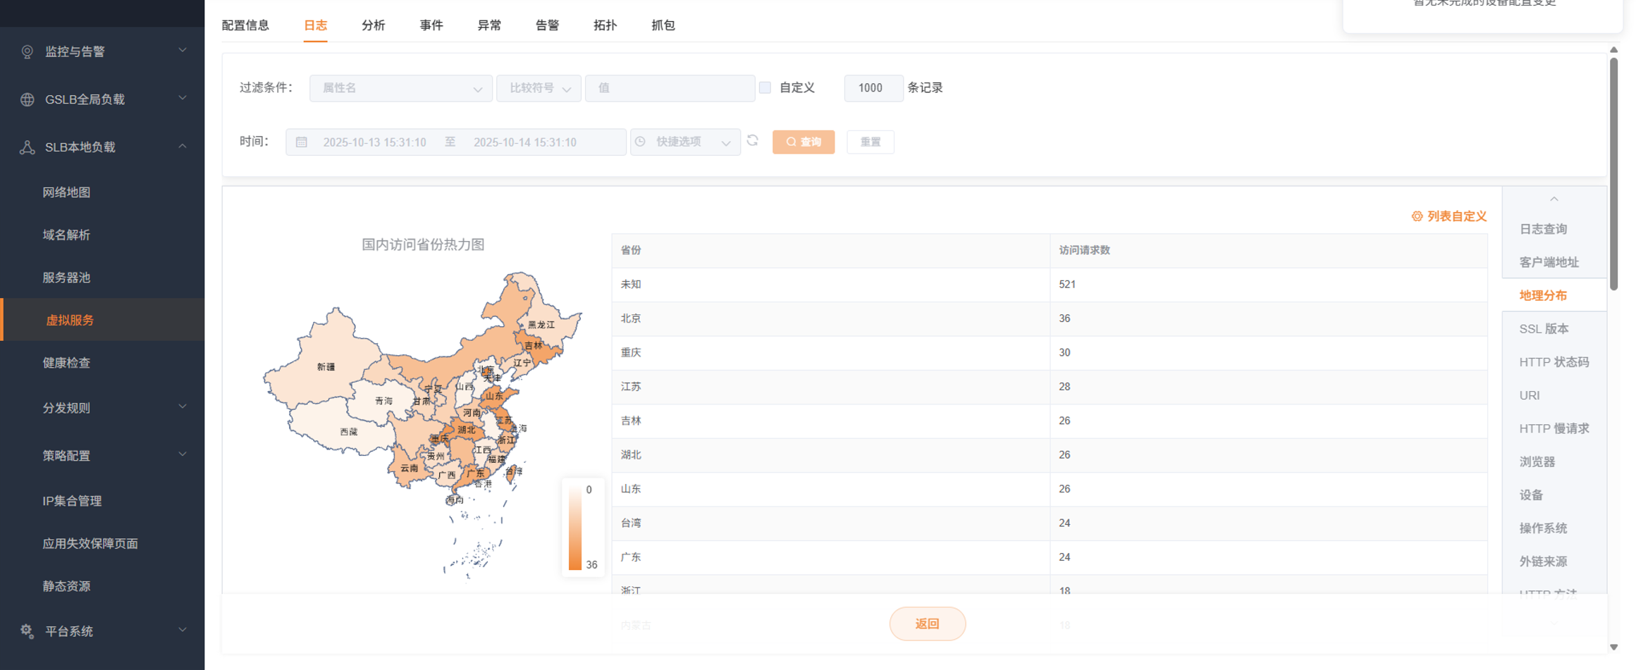
Task: Click the heatmap color legend gradient
Action: click(x=575, y=527)
